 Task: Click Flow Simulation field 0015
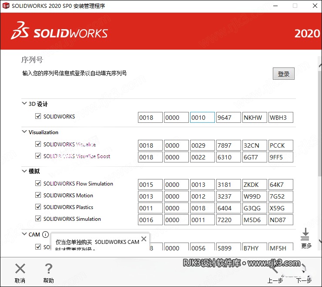tap(150, 184)
